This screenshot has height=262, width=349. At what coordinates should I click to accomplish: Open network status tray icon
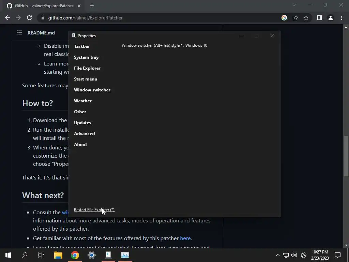point(286,255)
